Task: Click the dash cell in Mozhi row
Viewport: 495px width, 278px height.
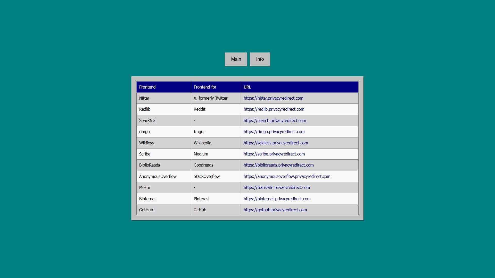Action: tap(216, 187)
